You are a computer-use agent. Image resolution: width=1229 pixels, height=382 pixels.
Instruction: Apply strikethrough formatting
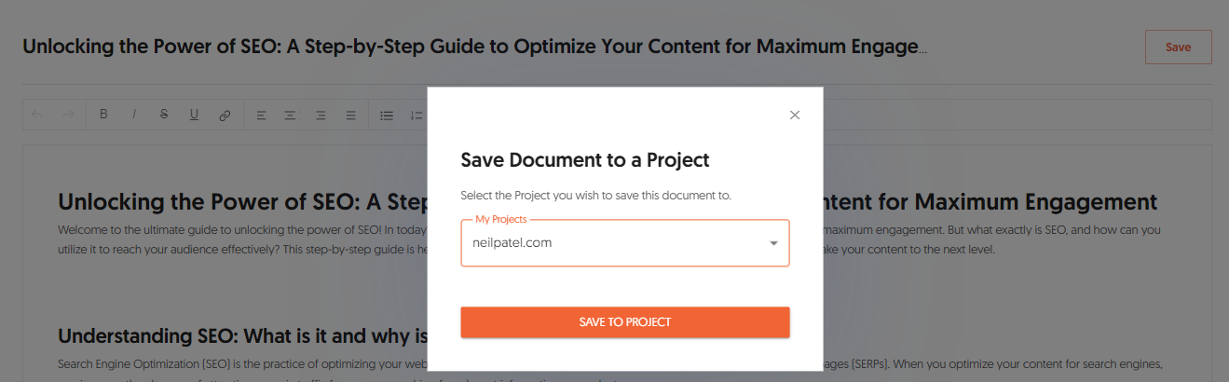click(164, 115)
